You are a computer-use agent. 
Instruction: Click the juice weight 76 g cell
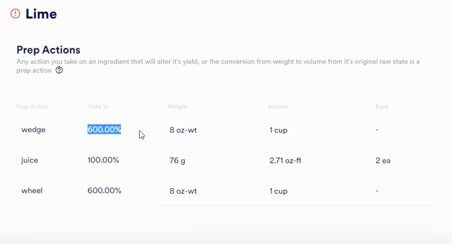(177, 161)
